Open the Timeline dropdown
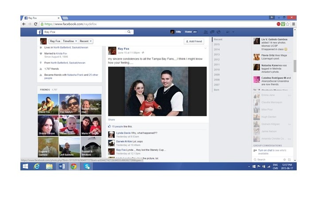 [x=69, y=41]
